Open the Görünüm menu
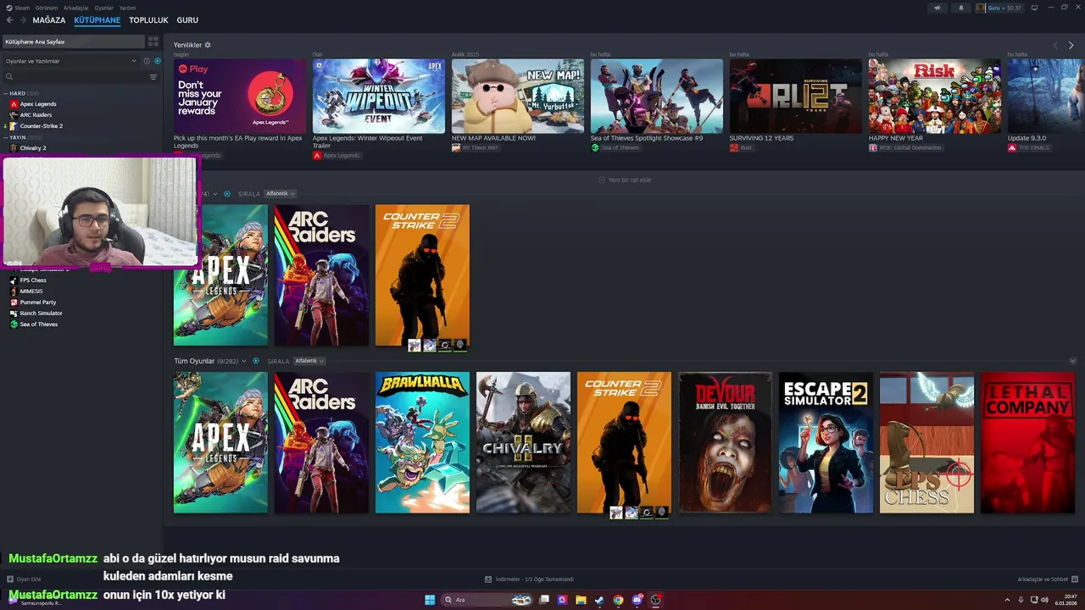Viewport: 1085px width, 610px height. coord(46,8)
